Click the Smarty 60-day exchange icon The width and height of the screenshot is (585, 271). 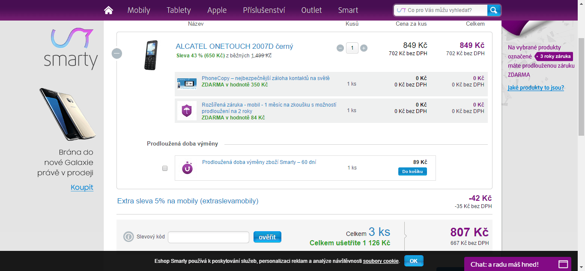pyautogui.click(x=187, y=168)
